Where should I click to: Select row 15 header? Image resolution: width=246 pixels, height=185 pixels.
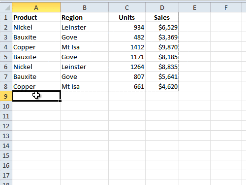[x=6, y=155]
